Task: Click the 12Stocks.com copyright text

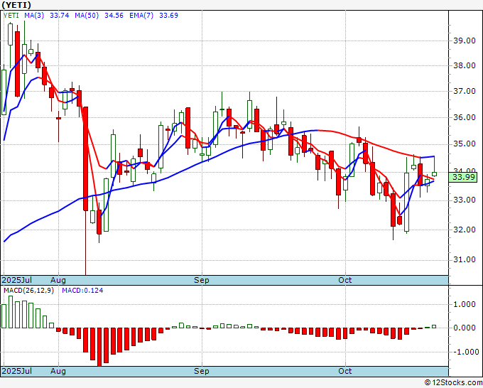Action: tap(453, 383)
